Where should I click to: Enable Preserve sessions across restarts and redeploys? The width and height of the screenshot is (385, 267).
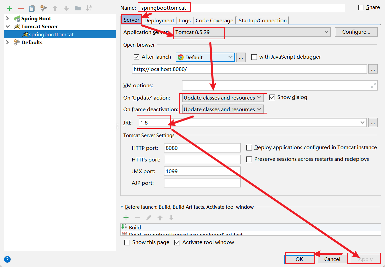click(x=249, y=159)
